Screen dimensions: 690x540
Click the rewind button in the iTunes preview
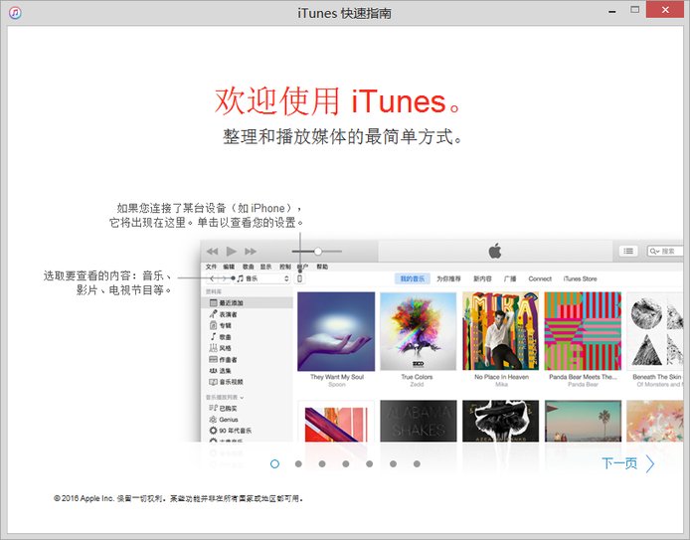pyautogui.click(x=213, y=252)
